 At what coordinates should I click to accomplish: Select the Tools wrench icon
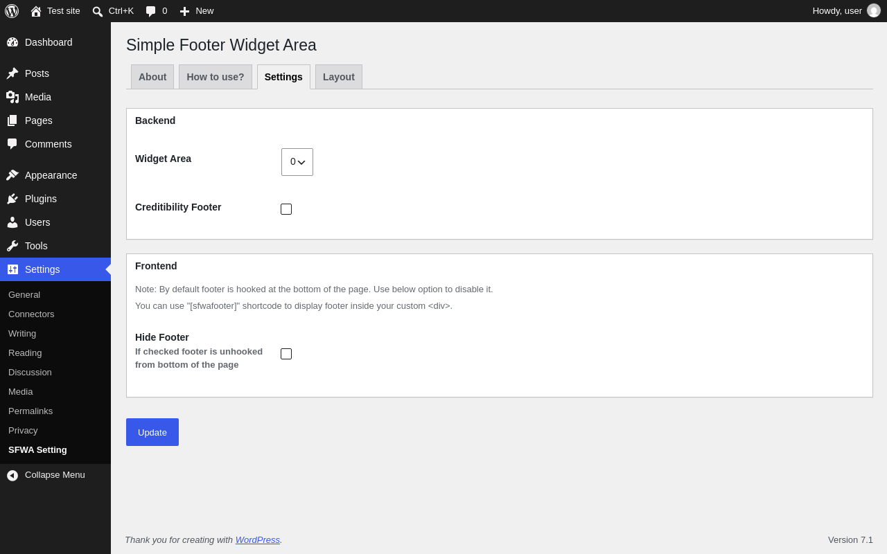coord(12,246)
